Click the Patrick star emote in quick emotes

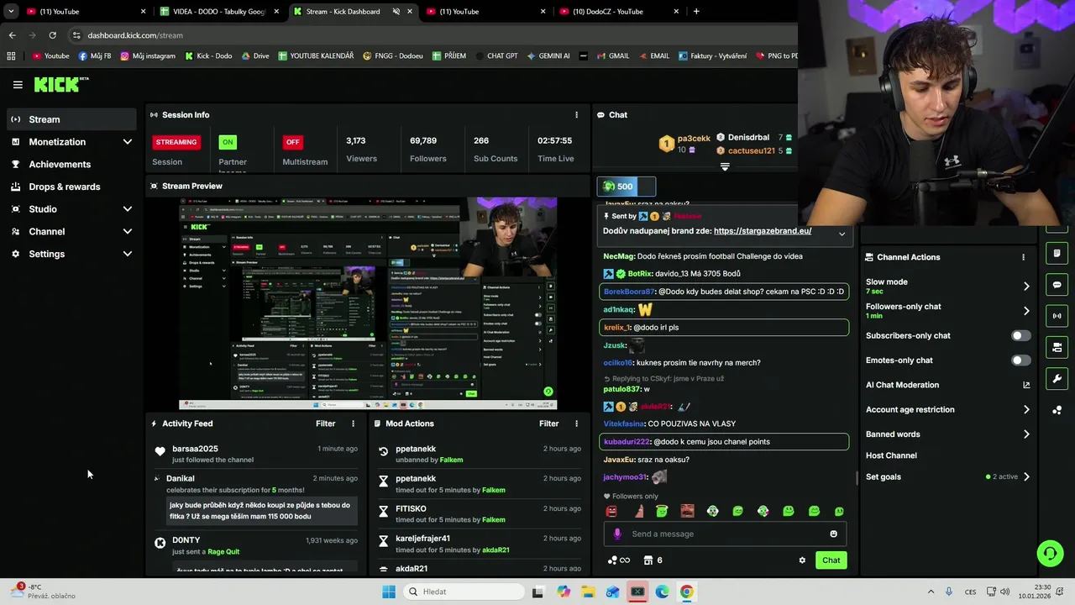638,511
